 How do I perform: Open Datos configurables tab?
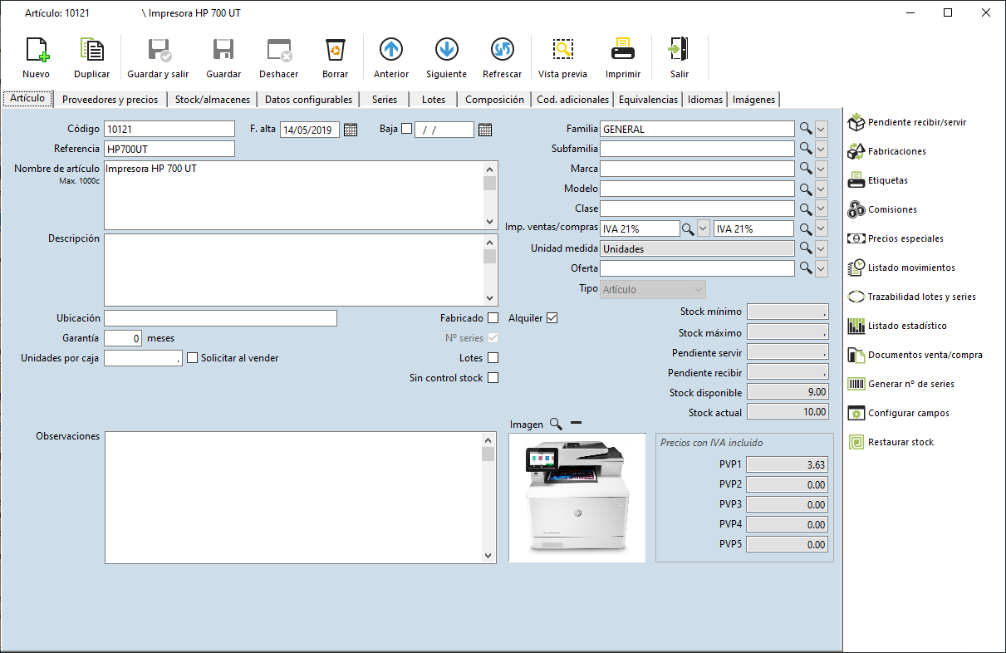pos(309,100)
